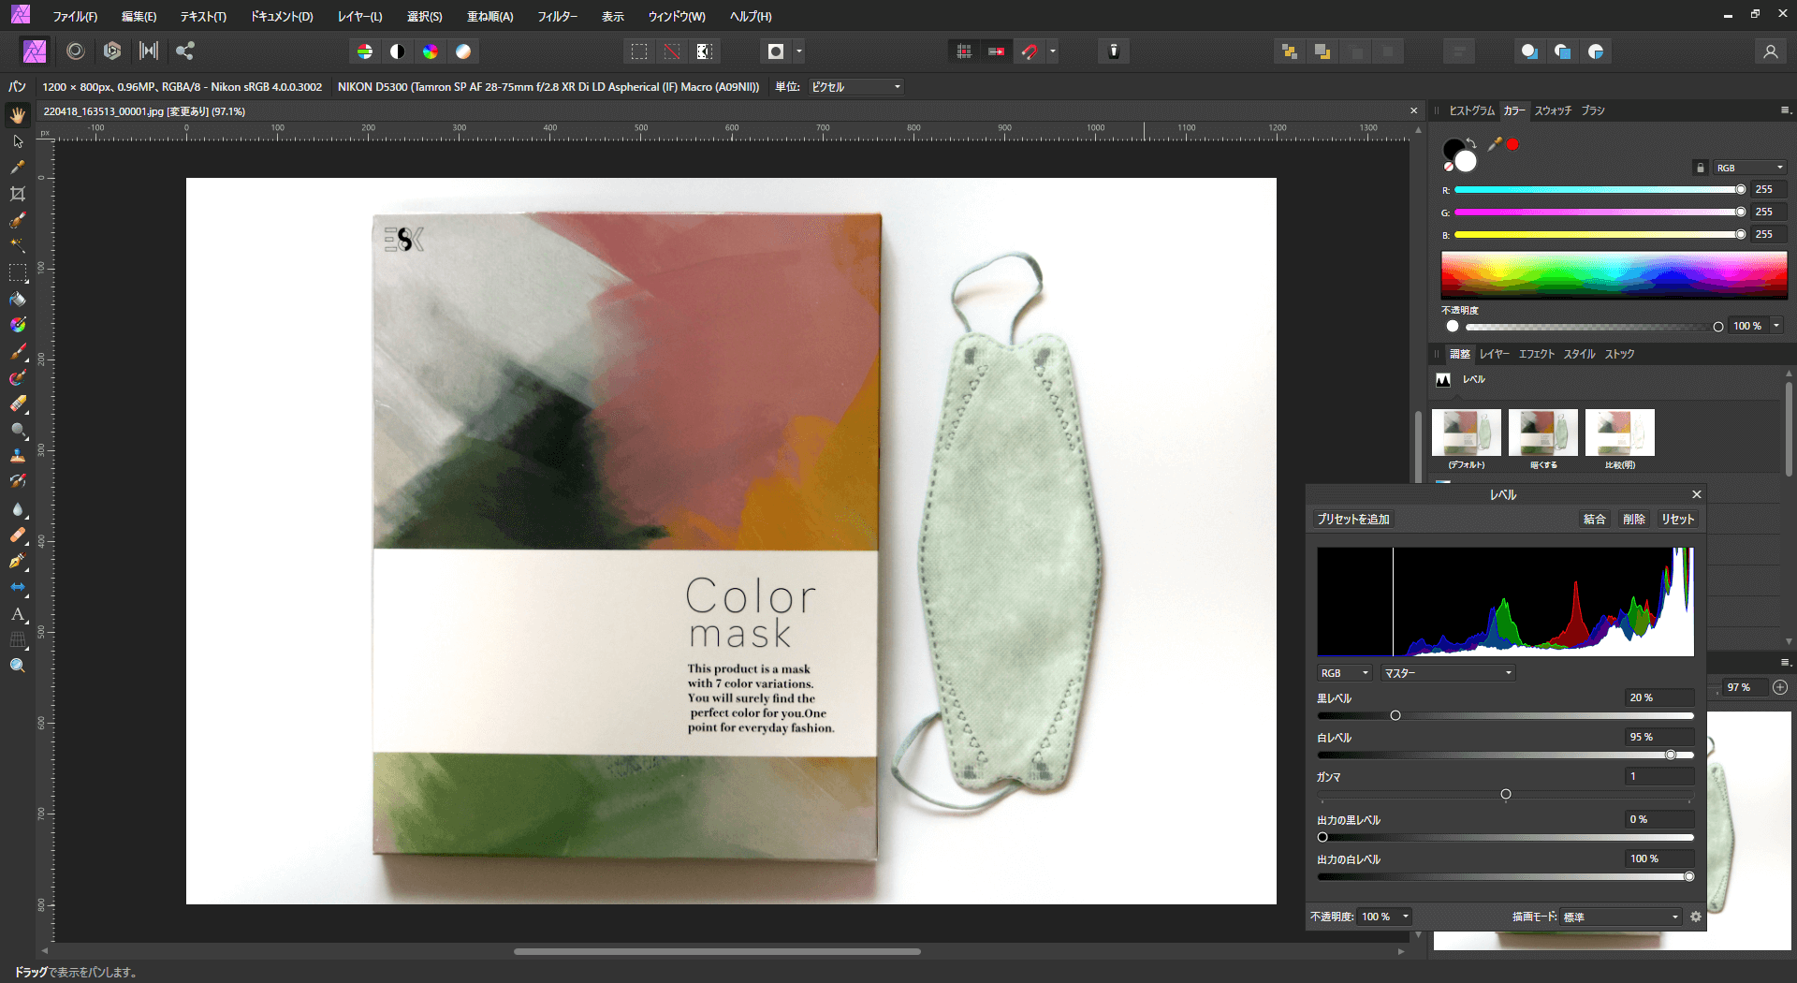This screenshot has width=1797, height=983.
Task: Toggle the color panel lock icon
Action: (x=1701, y=168)
